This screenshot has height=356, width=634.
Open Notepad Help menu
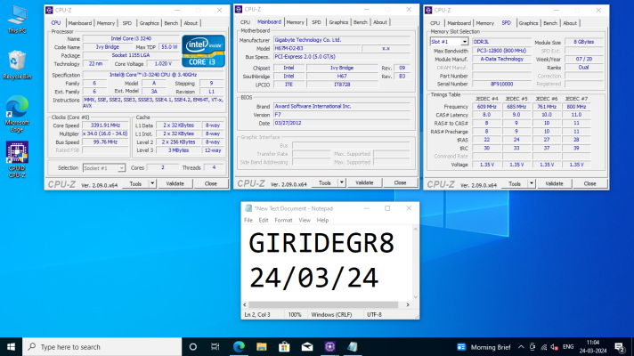click(x=322, y=220)
